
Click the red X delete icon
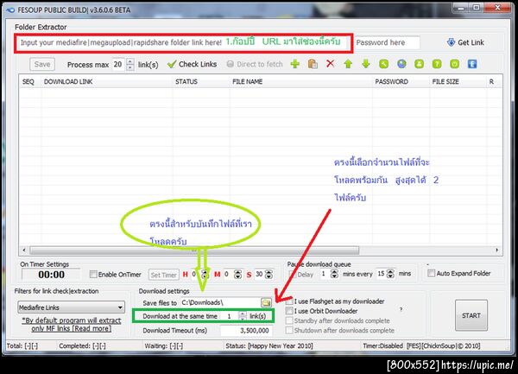330,63
